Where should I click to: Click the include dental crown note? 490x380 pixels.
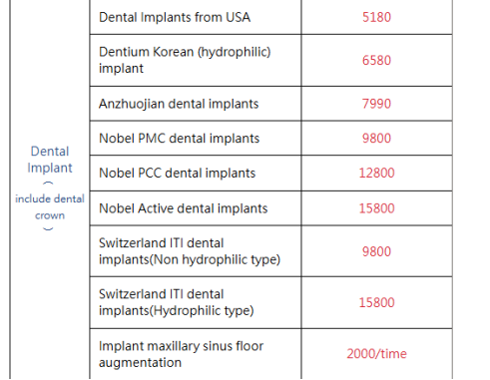(50, 206)
